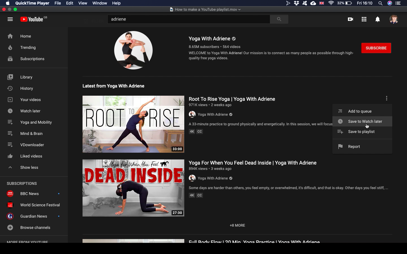Viewport: 407px width, 254px height.
Task: Click the Yoga With Adriene channel name heading
Action: [209, 39]
